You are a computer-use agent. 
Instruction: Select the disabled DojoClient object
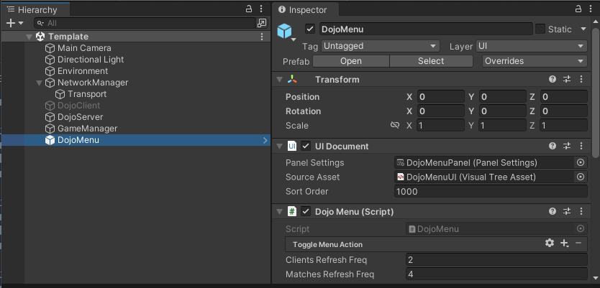(78, 106)
